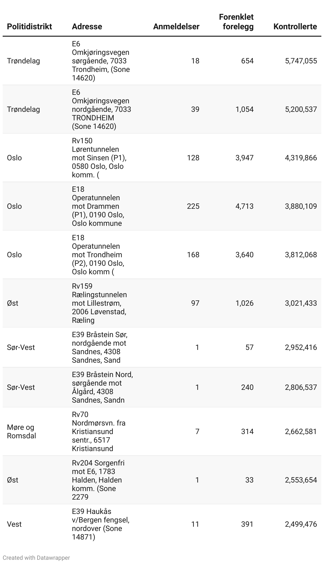Click the E6 Omkjøringsvegen sørgående address cell
This screenshot has width=324, height=564.
click(101, 61)
